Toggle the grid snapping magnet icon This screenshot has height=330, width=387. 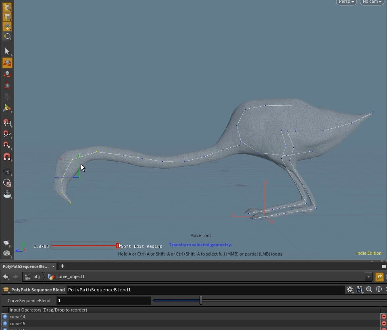tap(7, 123)
